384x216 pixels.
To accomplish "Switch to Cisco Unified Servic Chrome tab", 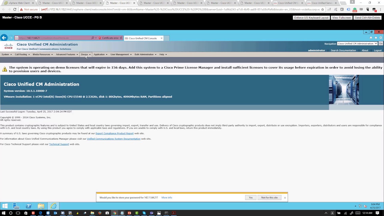I will pyautogui.click(x=321, y=3).
